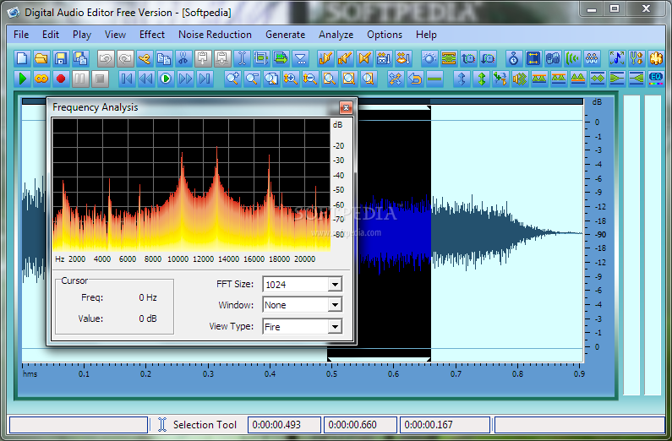
Task: Open the FFT Size dropdown
Action: pos(335,285)
